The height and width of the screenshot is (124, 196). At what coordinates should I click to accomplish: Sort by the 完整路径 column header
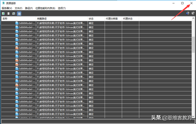click(x=62, y=19)
